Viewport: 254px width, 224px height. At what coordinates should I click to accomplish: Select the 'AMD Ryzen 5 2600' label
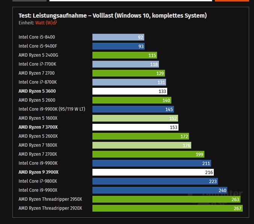(x=37, y=100)
